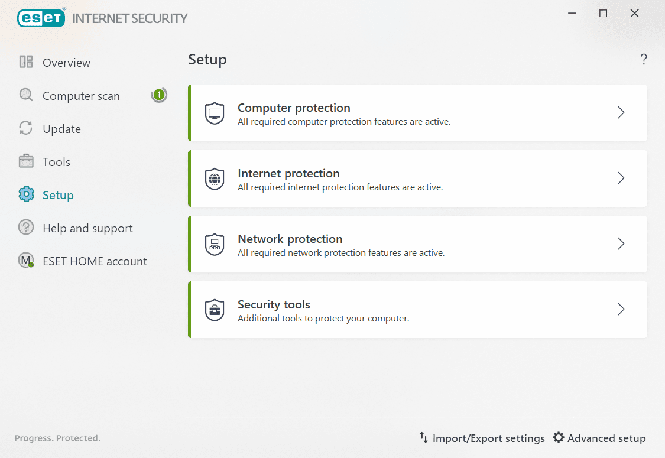Expand the Security tools section
The width and height of the screenshot is (665, 458).
point(621,309)
